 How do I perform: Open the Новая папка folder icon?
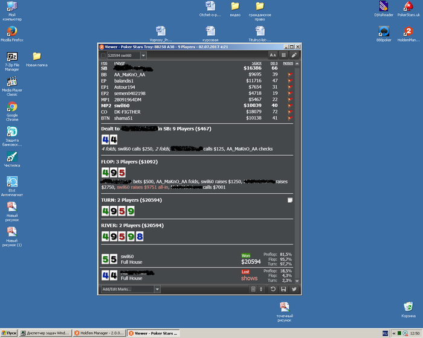click(37, 59)
